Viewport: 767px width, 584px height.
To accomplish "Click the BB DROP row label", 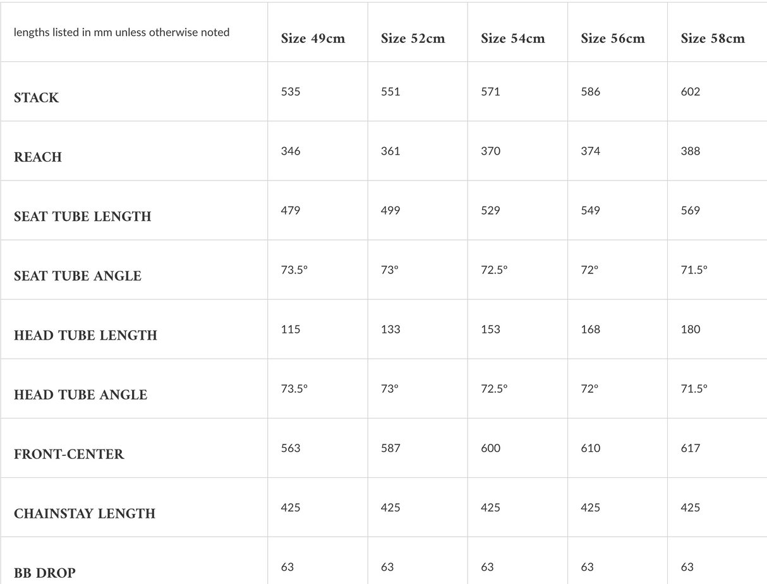I will click(45, 573).
